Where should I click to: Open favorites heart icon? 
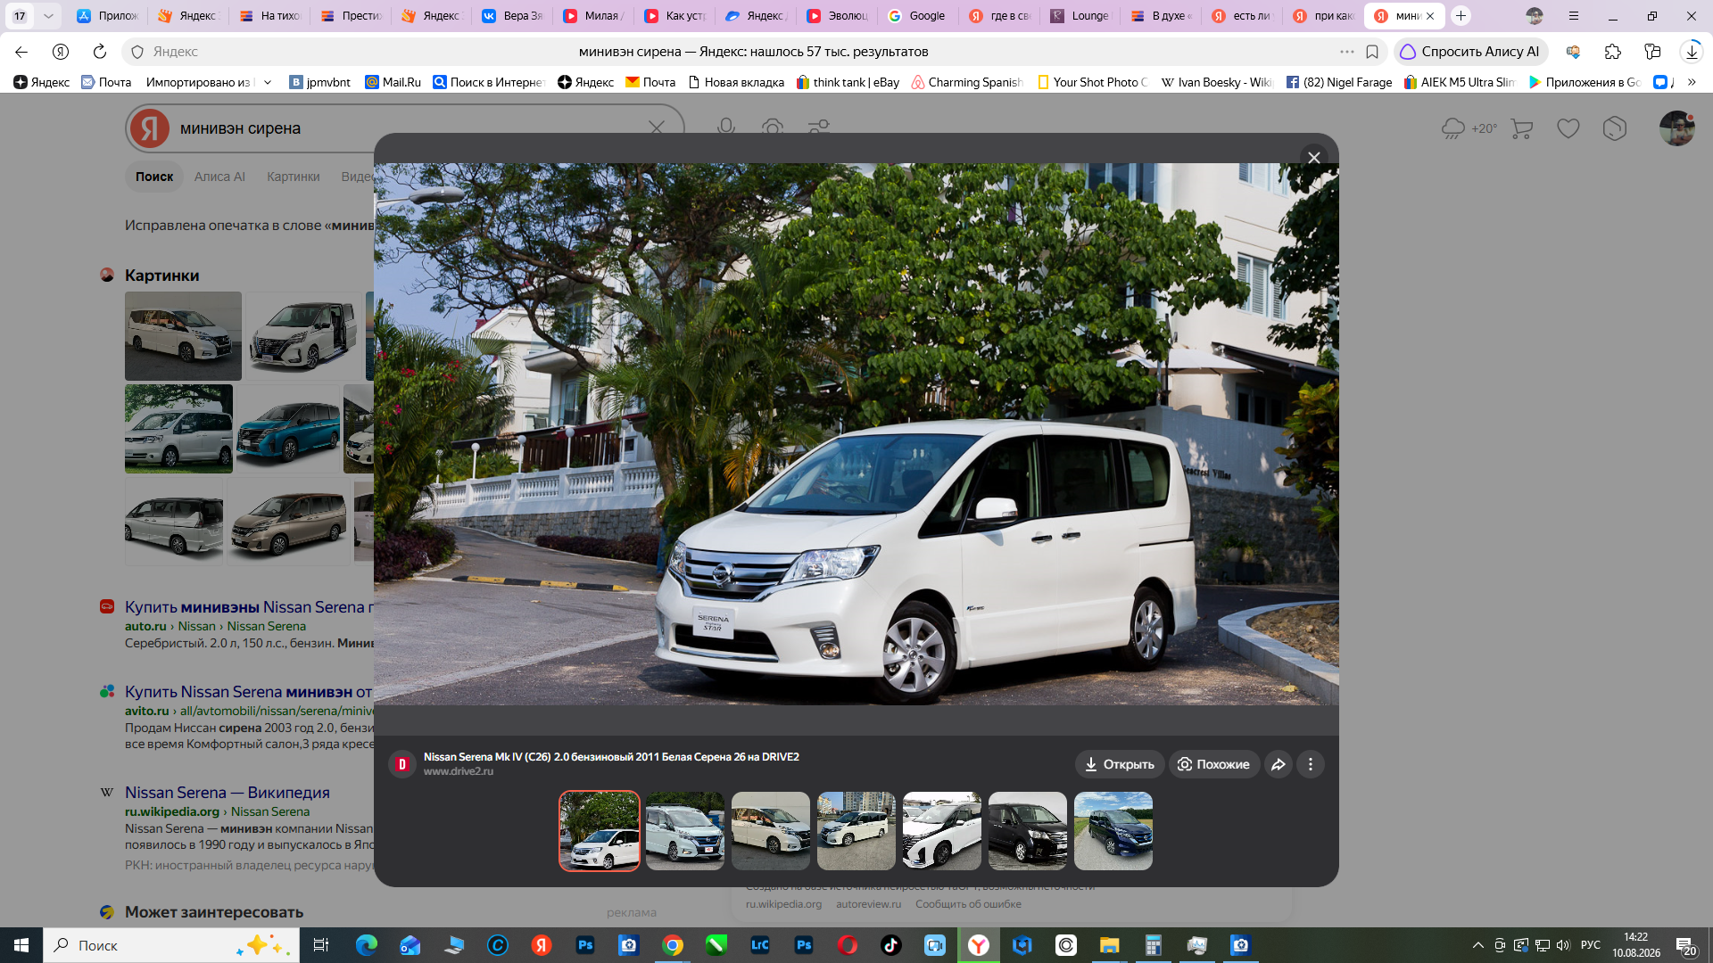click(x=1568, y=128)
